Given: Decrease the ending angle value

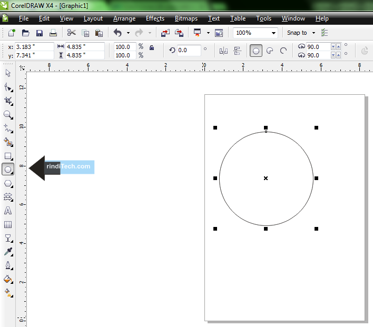Looking at the screenshot, I should (333, 55).
